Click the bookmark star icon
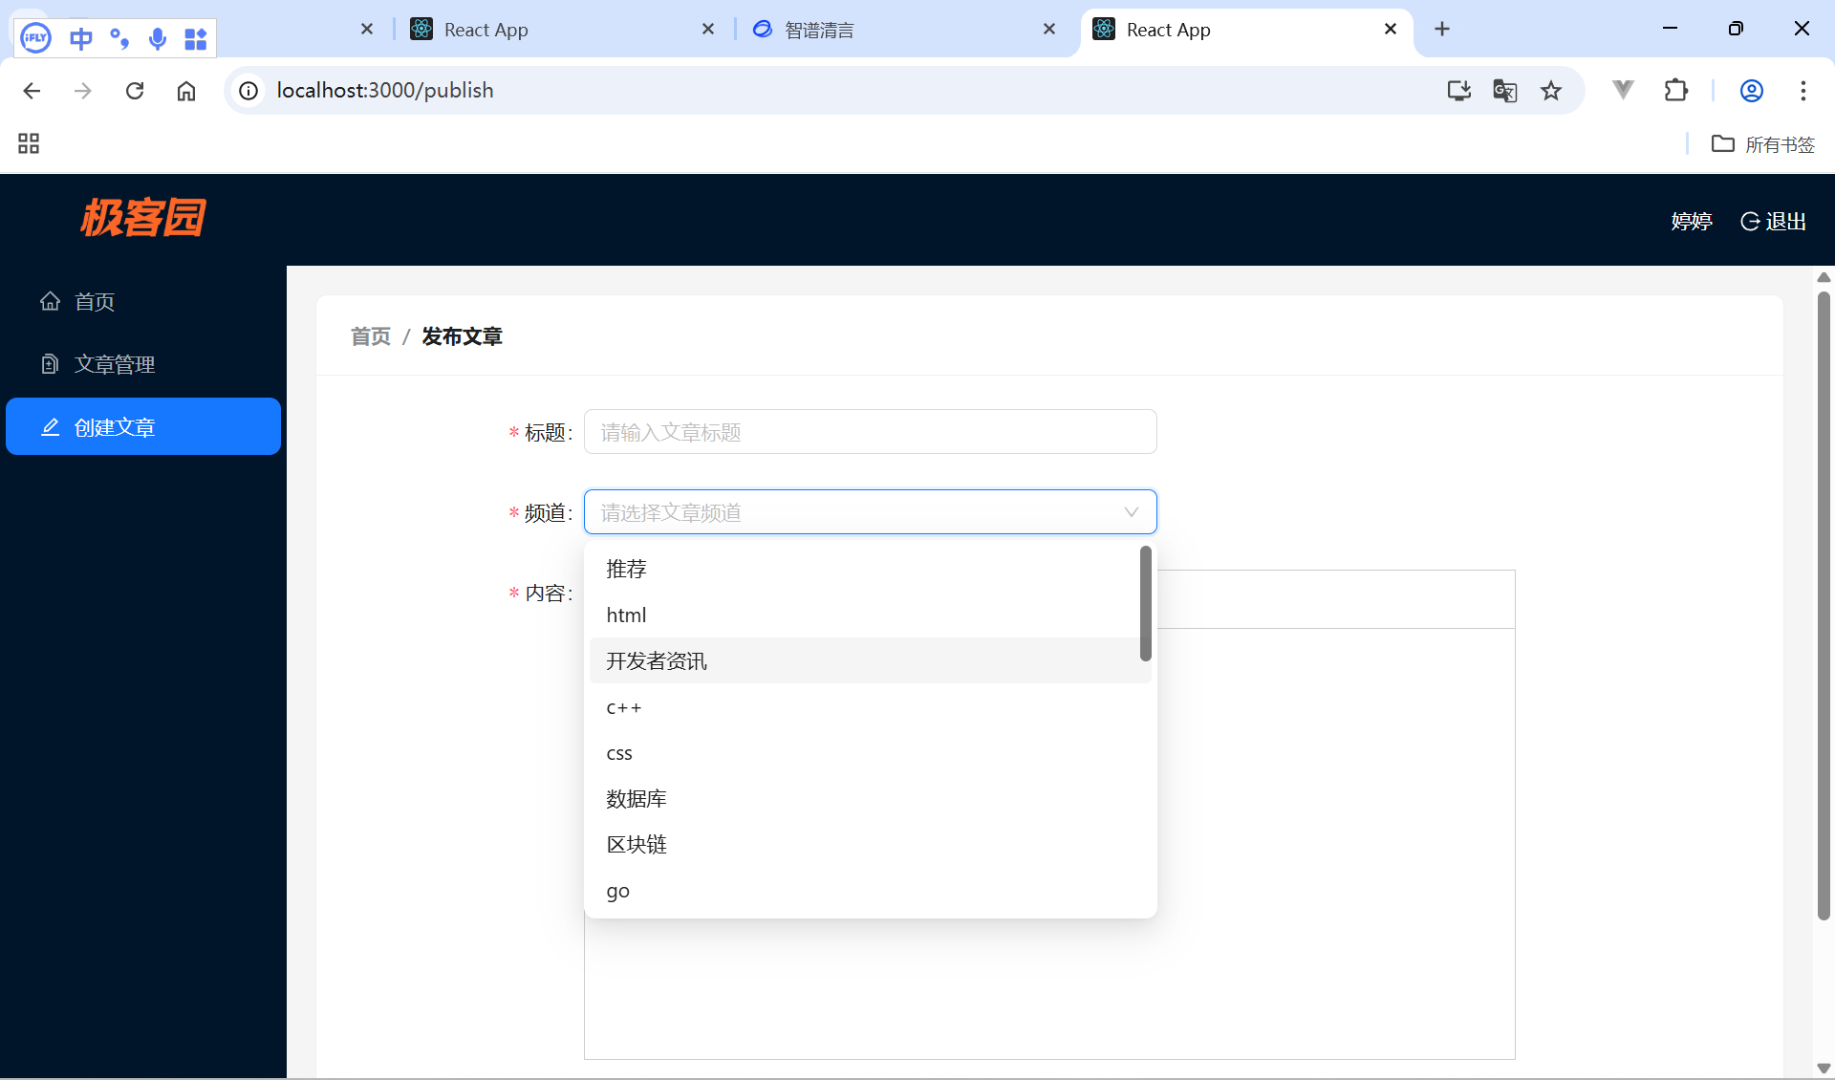 click(1550, 91)
